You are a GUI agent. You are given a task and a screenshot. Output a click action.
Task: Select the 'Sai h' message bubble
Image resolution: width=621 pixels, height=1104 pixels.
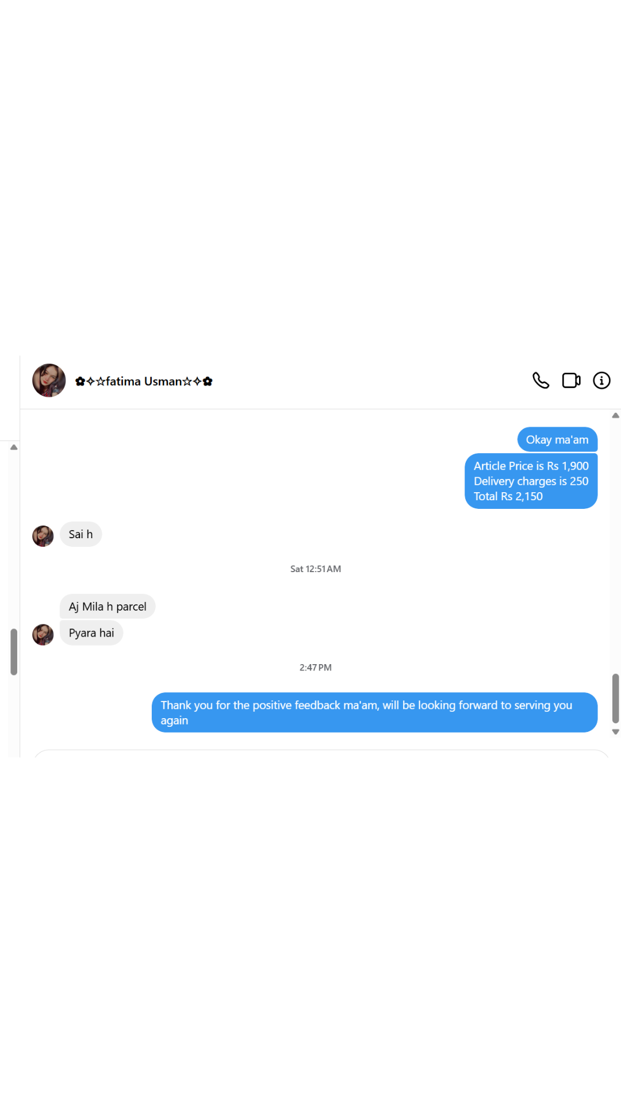(80, 534)
